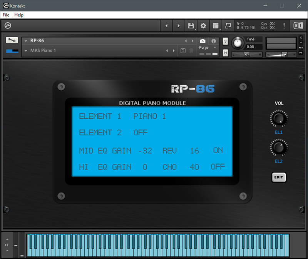Toggle reverb ON value in display
This screenshot has height=259, width=308.
click(218, 150)
